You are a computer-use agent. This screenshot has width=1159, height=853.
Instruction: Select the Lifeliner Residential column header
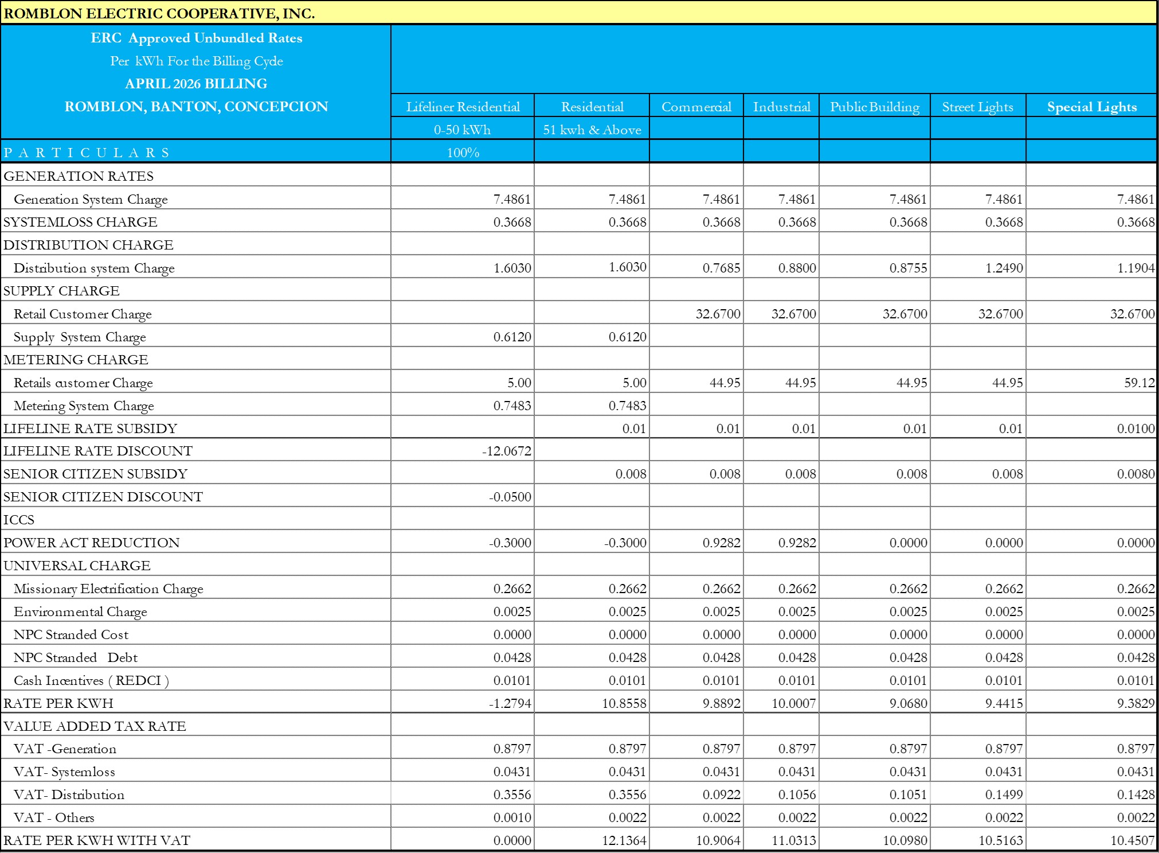(463, 107)
